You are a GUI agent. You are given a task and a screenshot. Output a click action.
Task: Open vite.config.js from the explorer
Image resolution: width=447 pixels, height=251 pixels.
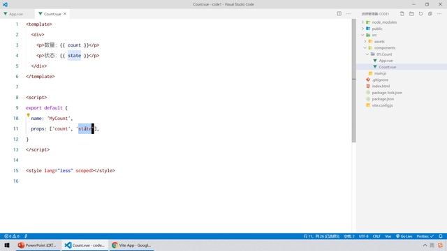tap(382, 105)
